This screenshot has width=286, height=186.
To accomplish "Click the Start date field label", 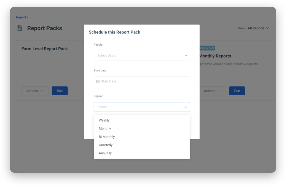I will (100, 71).
